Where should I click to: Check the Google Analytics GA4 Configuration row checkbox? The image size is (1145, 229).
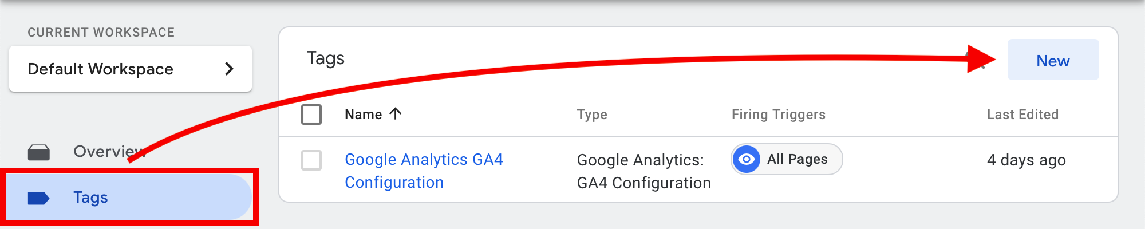[311, 160]
